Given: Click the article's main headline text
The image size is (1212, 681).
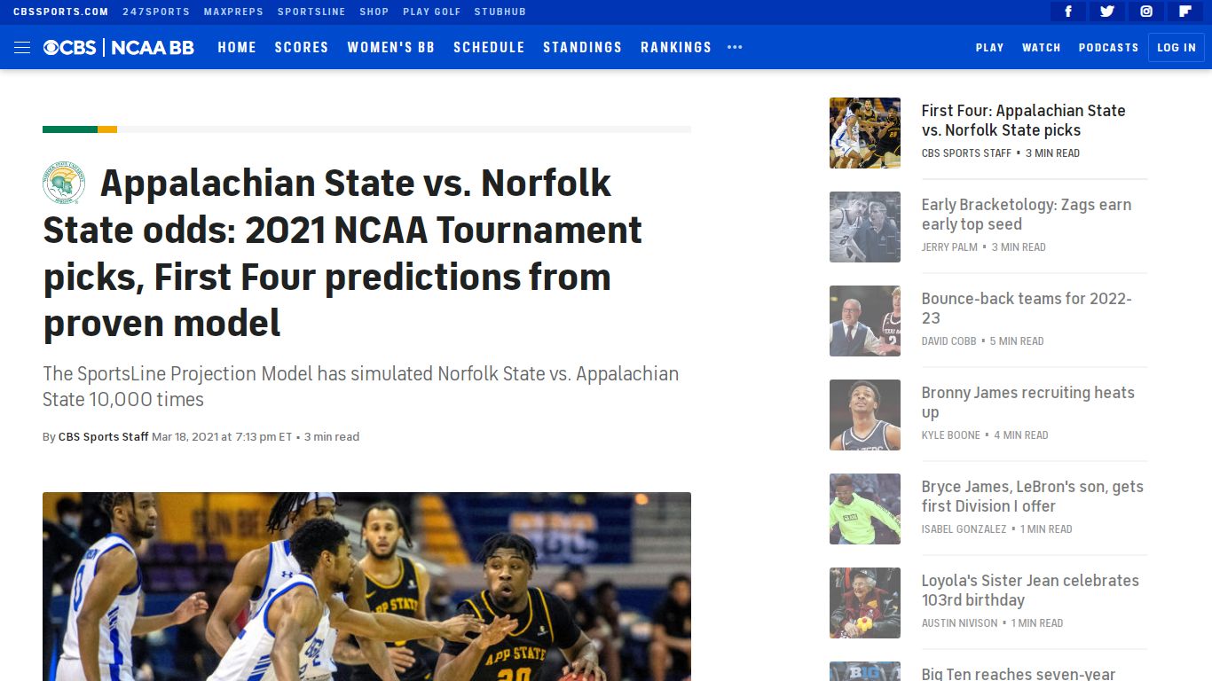Looking at the screenshot, I should pos(342,253).
